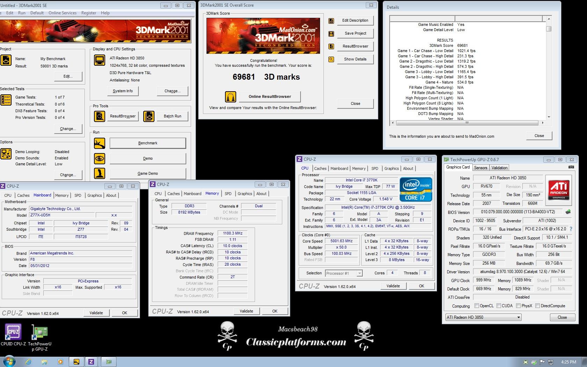Click the Online ResultBrowser button
Image resolution: width=587 pixels, height=367 pixels.
270,96
